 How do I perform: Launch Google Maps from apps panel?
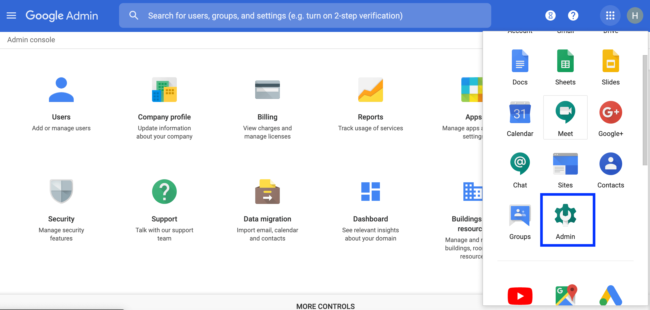[x=566, y=295]
